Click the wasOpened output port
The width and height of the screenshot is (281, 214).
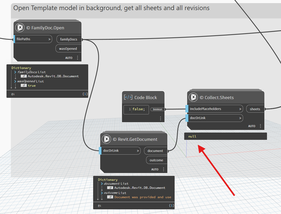point(68,49)
